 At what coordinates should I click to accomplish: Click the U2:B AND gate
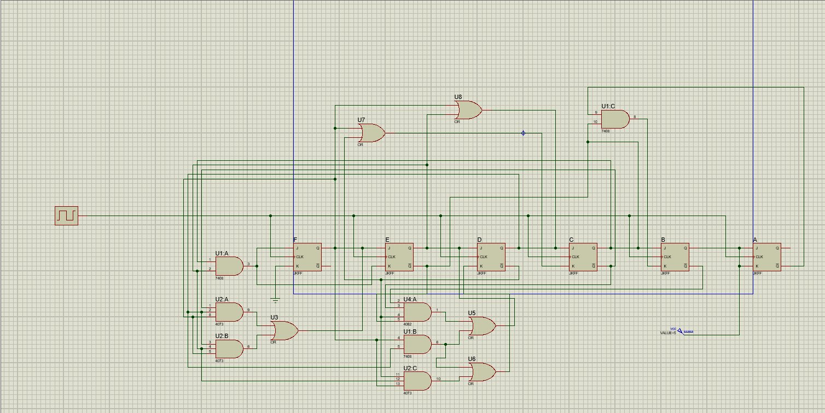229,348
